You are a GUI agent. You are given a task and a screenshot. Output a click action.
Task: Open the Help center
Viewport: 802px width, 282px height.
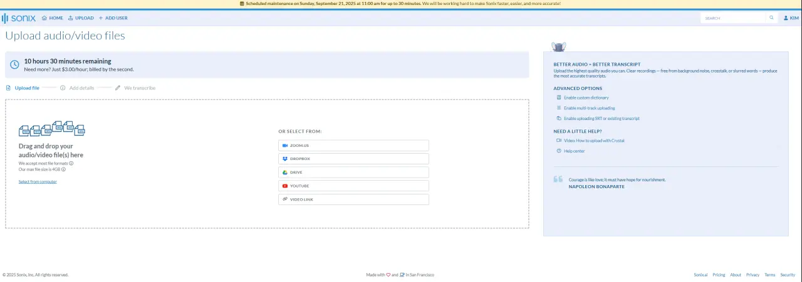[x=575, y=151]
